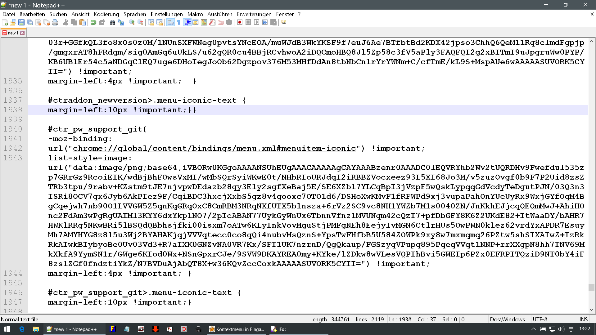Viewport: 596px width, 335px height.
Task: Show hidden tray icons chevron
Action: (533, 329)
